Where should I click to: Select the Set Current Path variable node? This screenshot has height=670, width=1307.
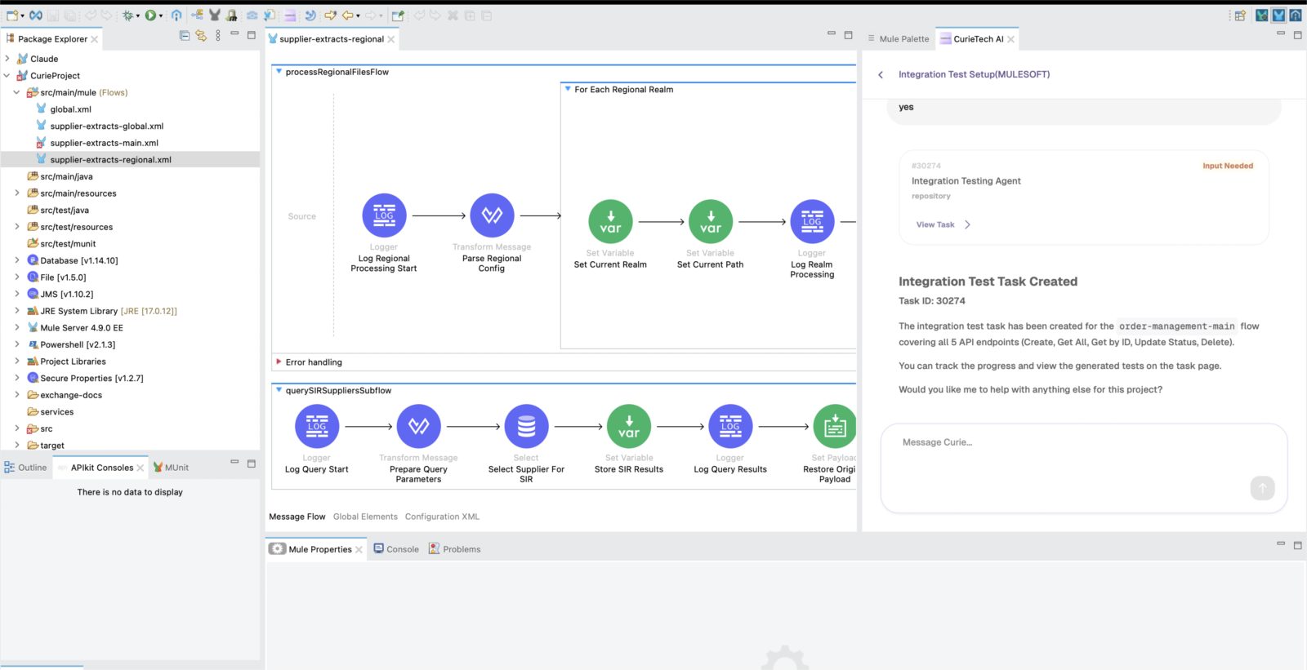[x=711, y=222]
